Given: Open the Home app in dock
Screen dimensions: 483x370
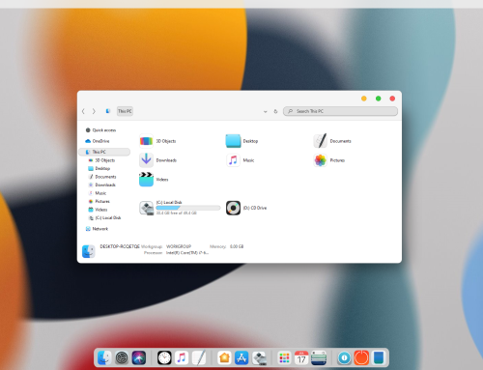Looking at the screenshot, I should point(224,357).
